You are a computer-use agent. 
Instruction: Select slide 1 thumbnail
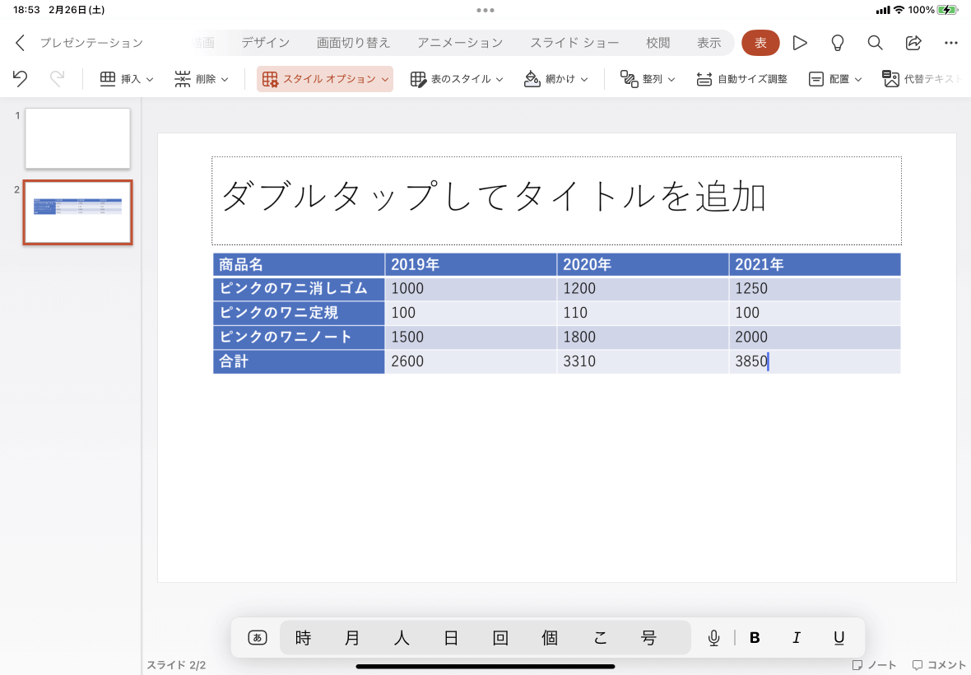(77, 138)
